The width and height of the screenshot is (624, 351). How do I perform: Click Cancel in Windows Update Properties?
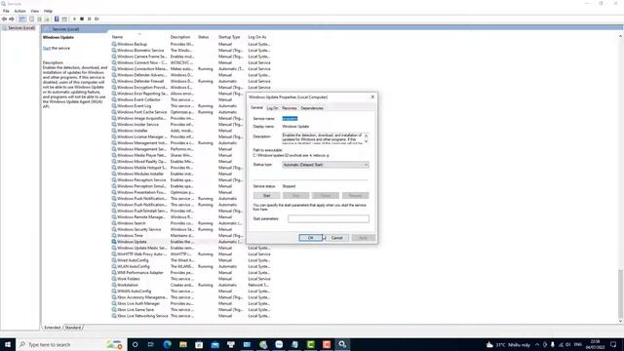tap(336, 238)
